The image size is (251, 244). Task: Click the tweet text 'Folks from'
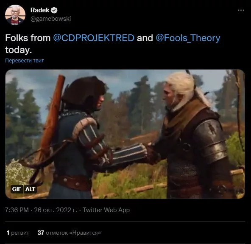click(x=28, y=38)
